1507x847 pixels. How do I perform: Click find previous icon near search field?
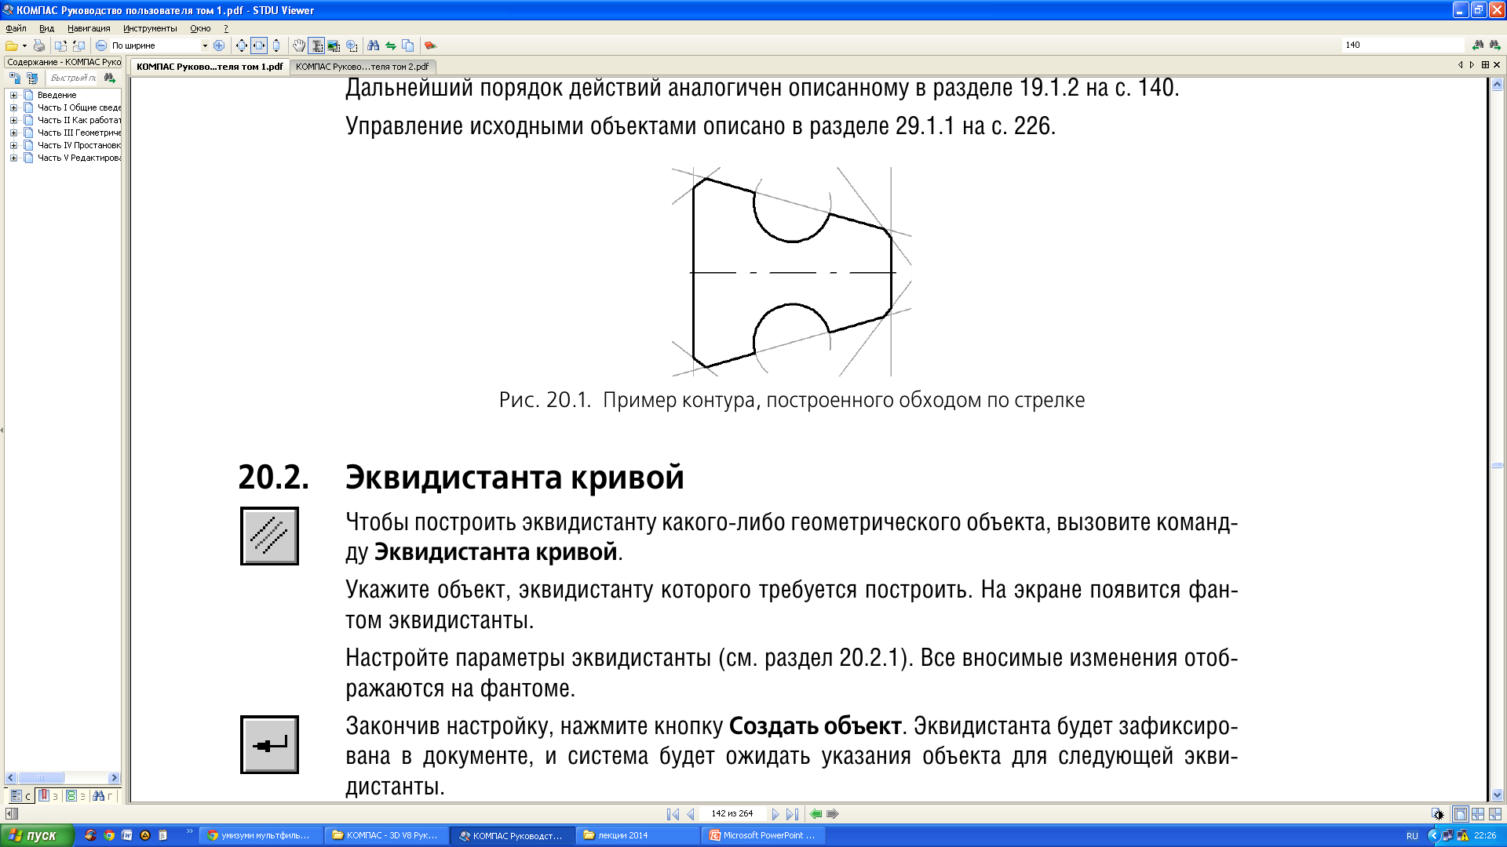pos(1478,45)
